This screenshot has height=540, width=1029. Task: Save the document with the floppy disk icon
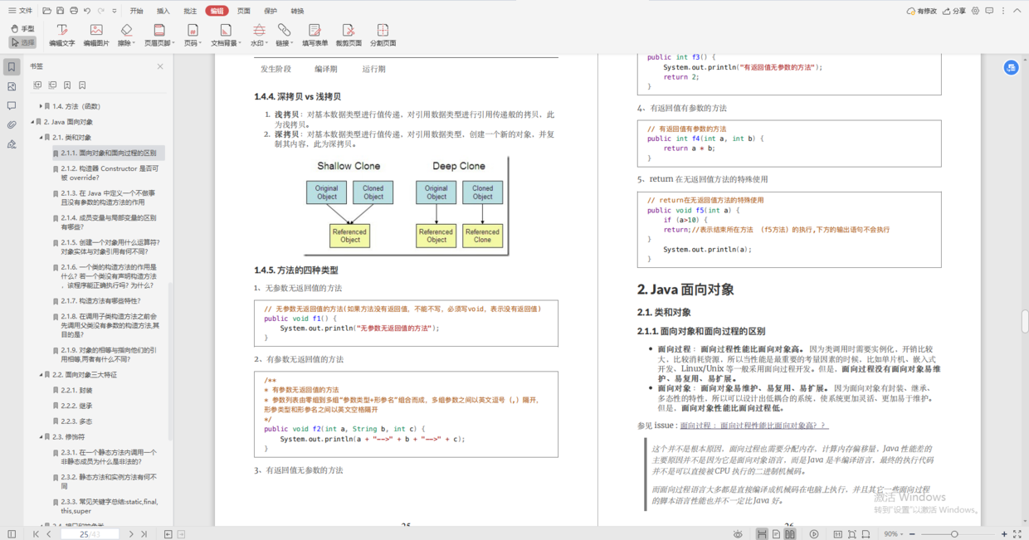[x=61, y=11]
